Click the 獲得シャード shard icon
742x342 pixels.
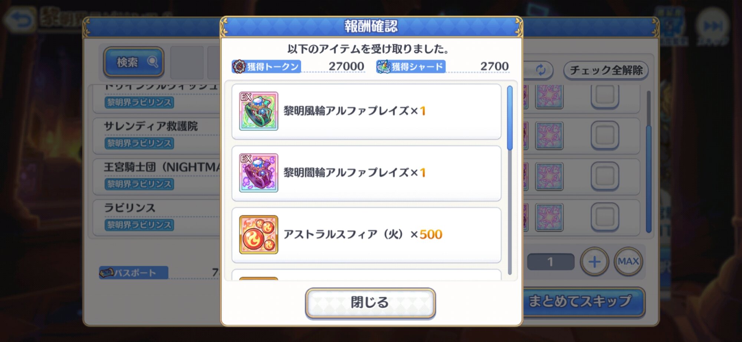coord(384,66)
